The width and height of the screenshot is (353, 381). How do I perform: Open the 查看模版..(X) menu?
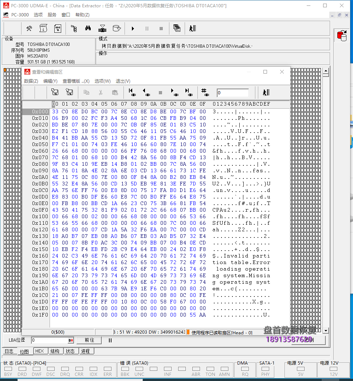click(76, 81)
